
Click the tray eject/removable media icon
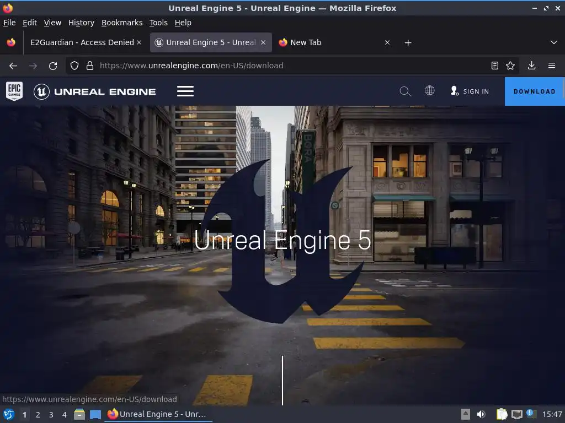(466, 414)
